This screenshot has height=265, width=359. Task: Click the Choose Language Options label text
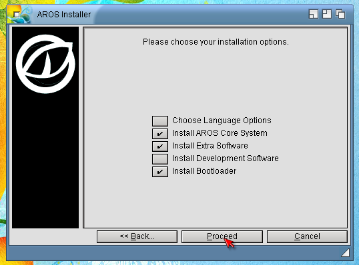point(222,121)
